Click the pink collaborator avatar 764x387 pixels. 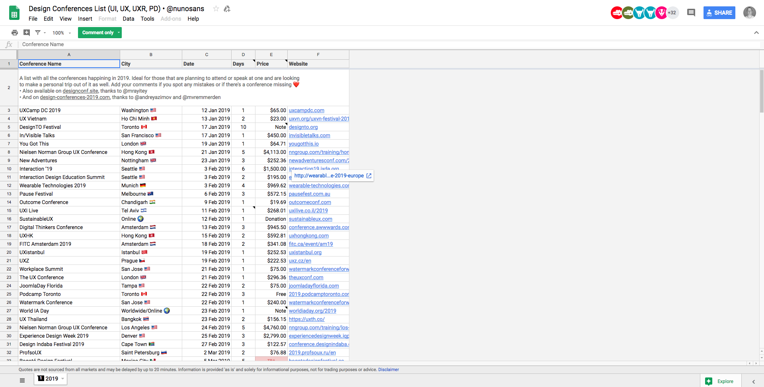pos(661,13)
